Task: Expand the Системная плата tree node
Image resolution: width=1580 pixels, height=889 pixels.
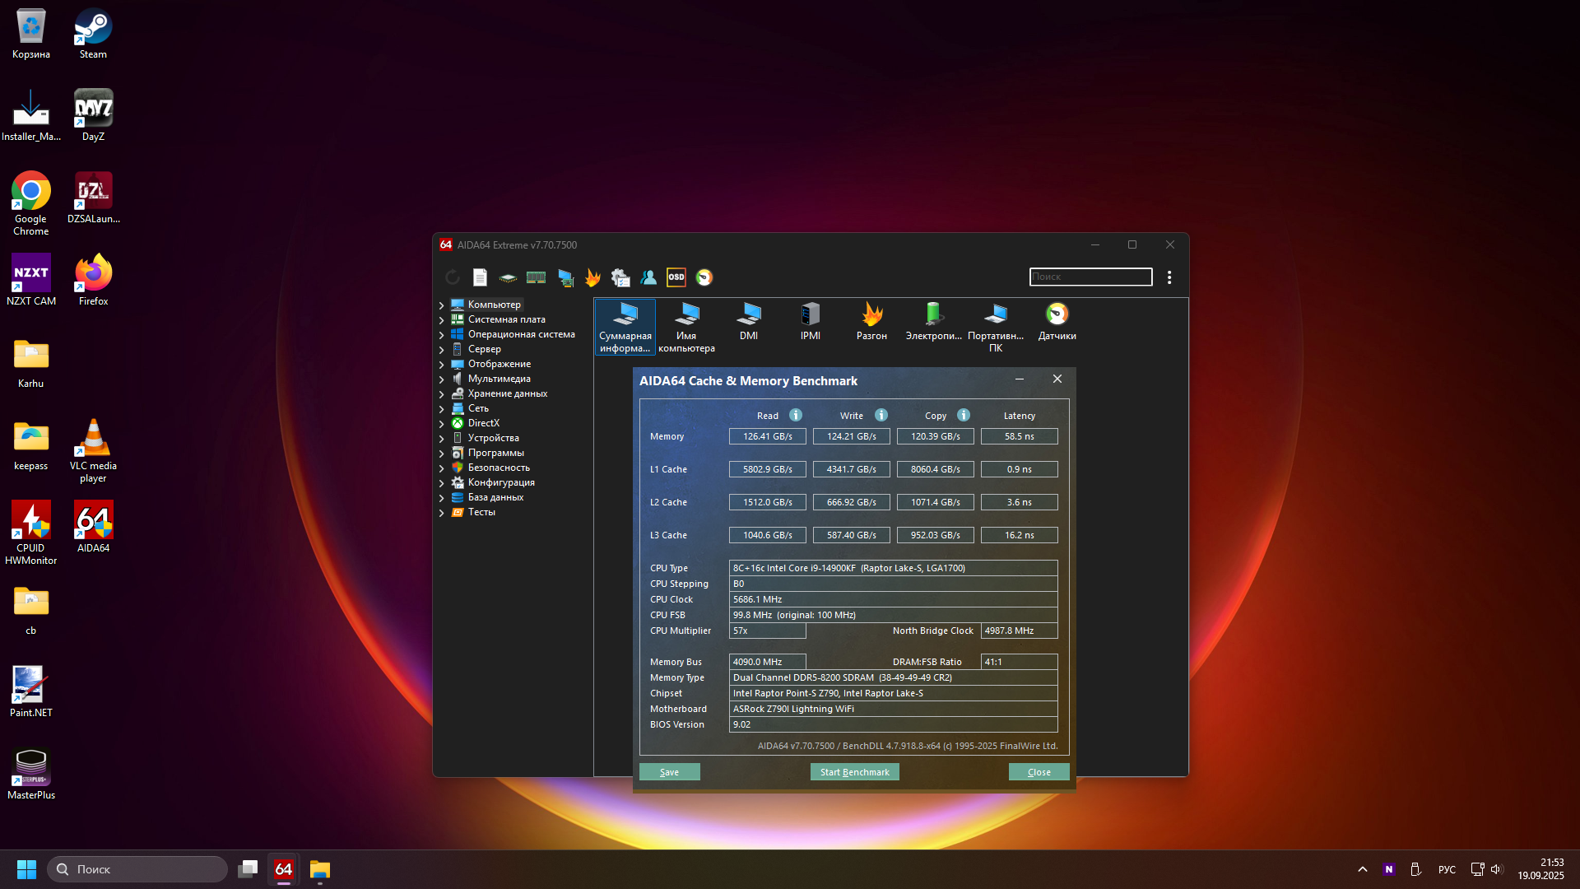Action: tap(442, 320)
